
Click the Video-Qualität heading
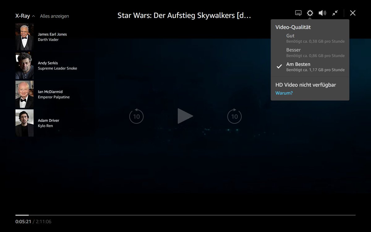pyautogui.click(x=293, y=27)
